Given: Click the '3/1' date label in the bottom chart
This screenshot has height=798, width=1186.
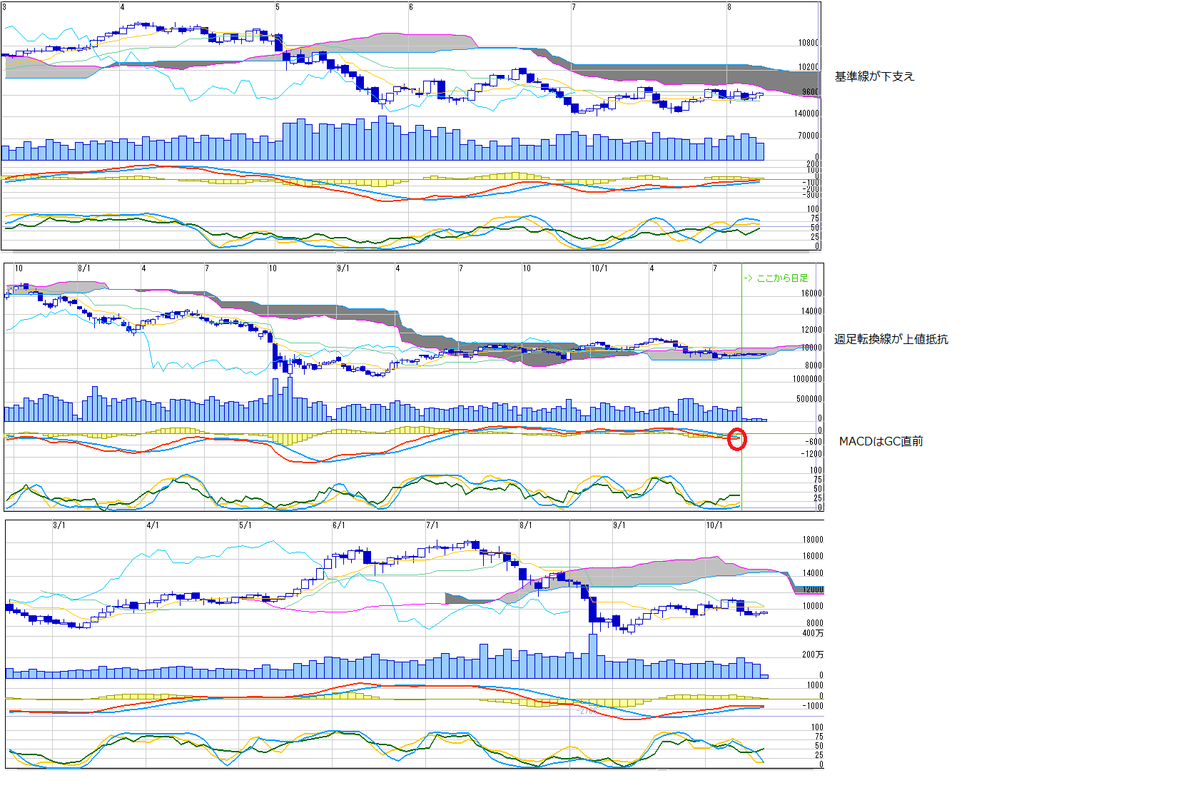Looking at the screenshot, I should 59,525.
